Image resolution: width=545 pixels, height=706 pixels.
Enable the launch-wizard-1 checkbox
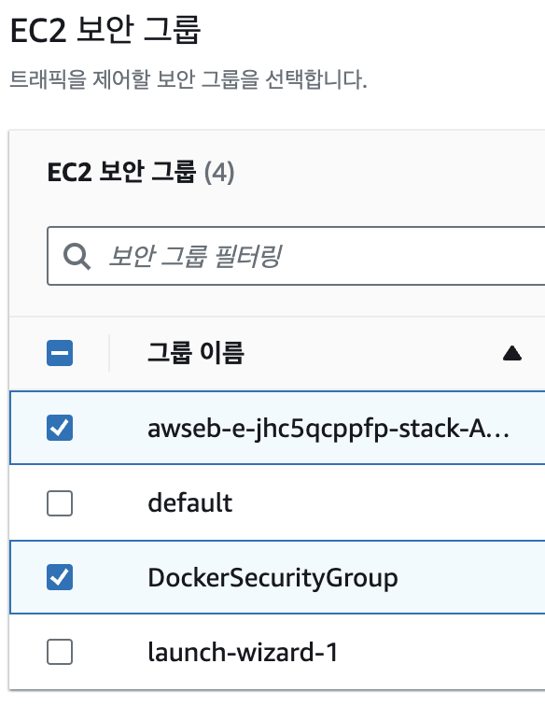click(60, 652)
